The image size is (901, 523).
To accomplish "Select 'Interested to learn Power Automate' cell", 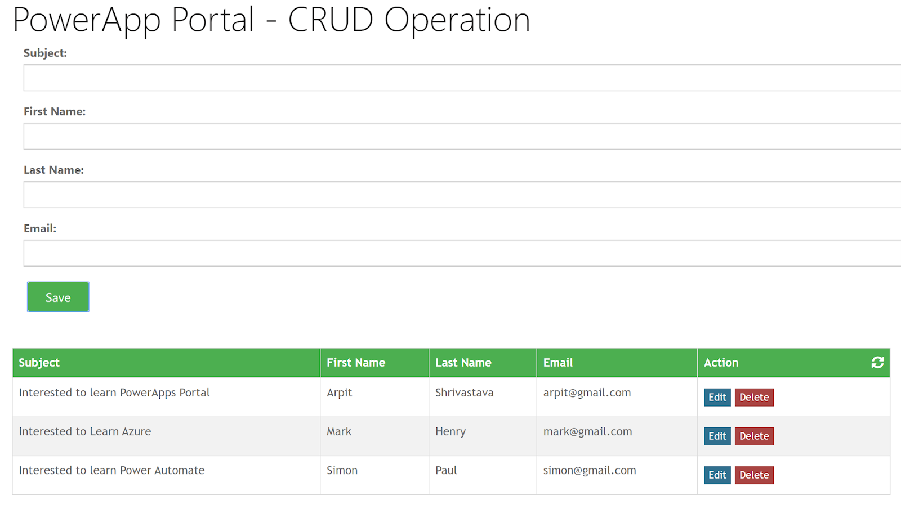I will coord(166,475).
